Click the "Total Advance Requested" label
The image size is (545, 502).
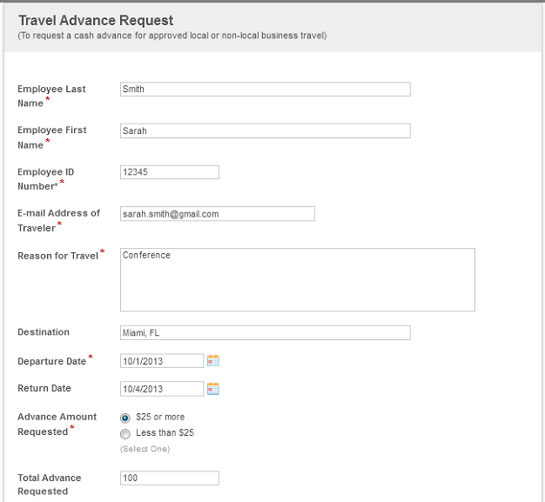point(50,485)
